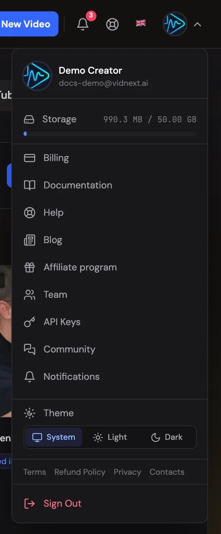Open the notifications bell with badge 3
The width and height of the screenshot is (221, 534).
point(83,24)
